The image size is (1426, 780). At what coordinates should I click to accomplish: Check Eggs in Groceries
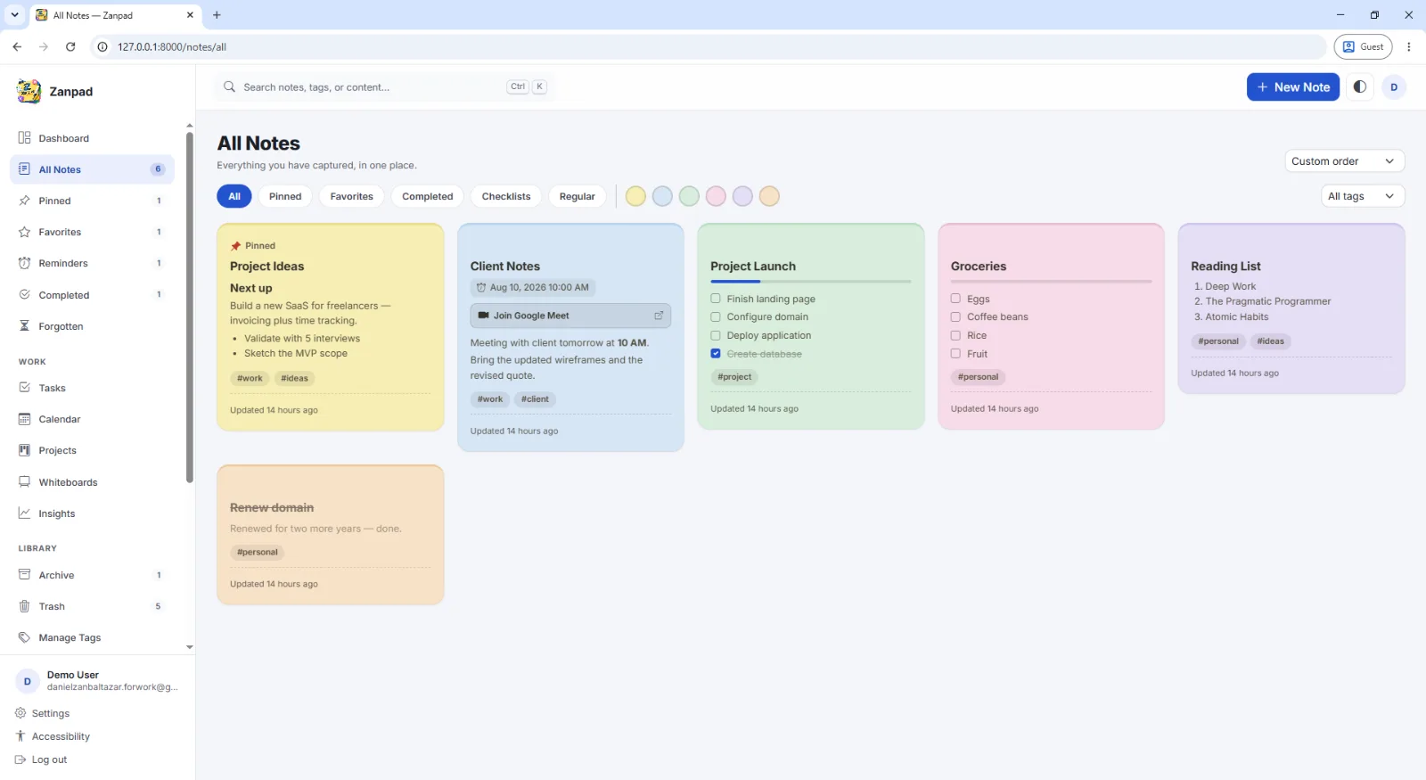click(x=955, y=299)
